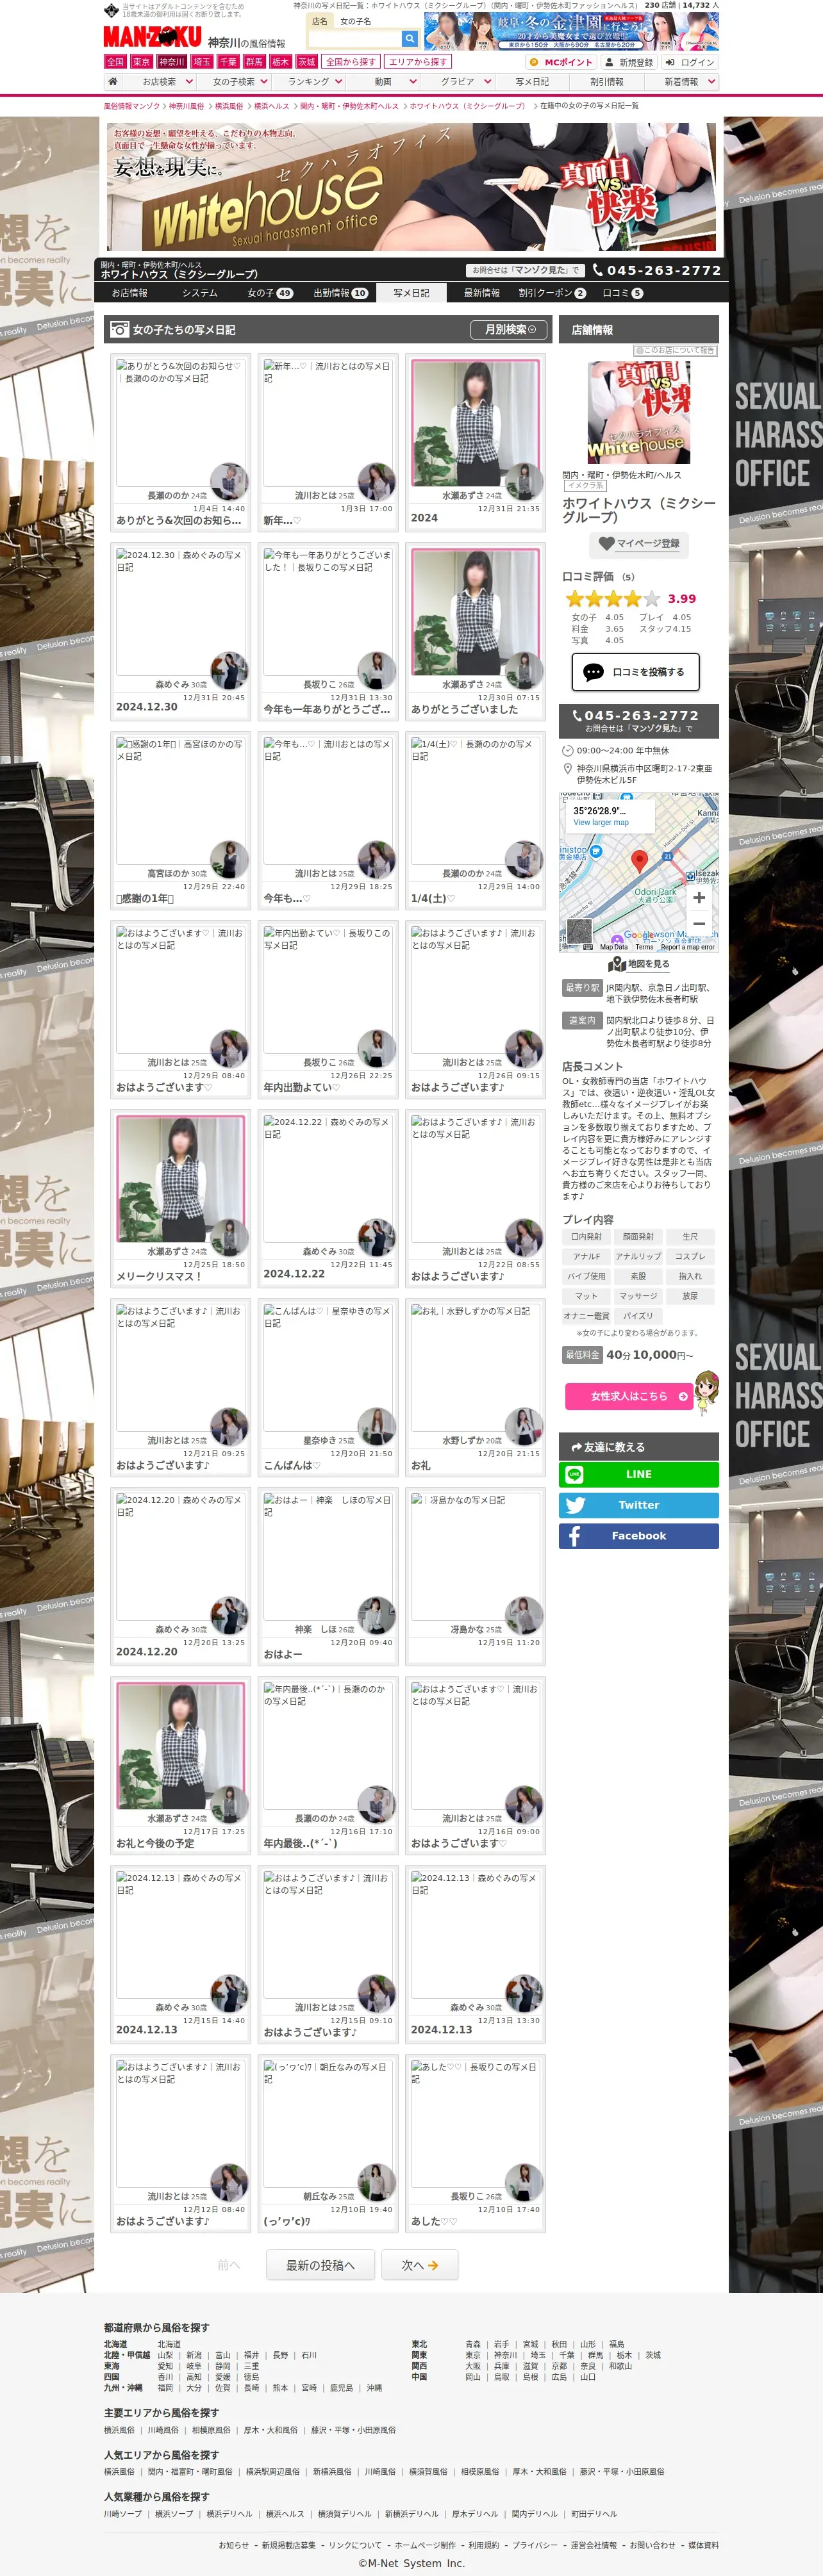The image size is (823, 2576).
Task: Click 長瀬ののか avatar on the 1月4日 entry
Action: click(229, 483)
